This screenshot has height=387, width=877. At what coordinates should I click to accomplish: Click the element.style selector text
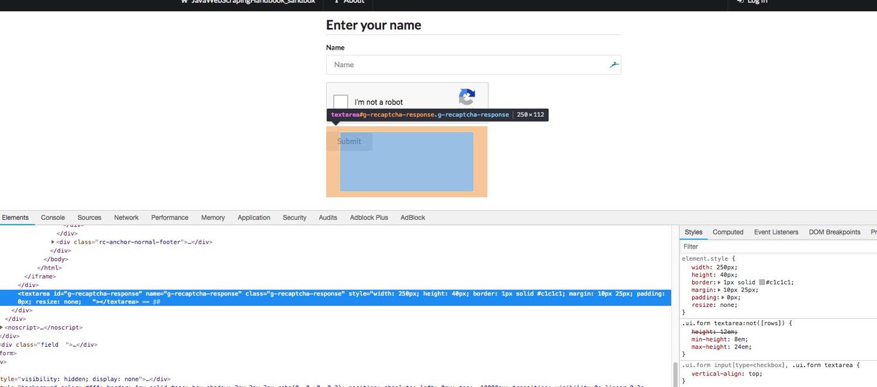pyautogui.click(x=705, y=258)
